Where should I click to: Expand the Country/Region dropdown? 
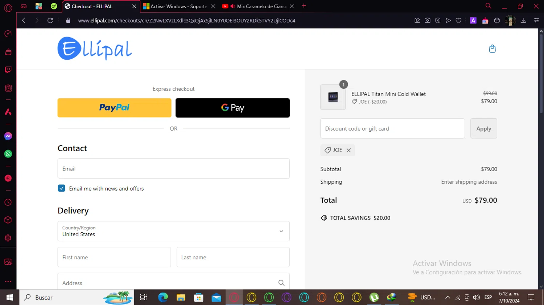pyautogui.click(x=173, y=231)
